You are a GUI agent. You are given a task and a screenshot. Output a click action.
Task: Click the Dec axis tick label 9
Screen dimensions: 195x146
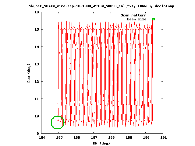[38, 134]
